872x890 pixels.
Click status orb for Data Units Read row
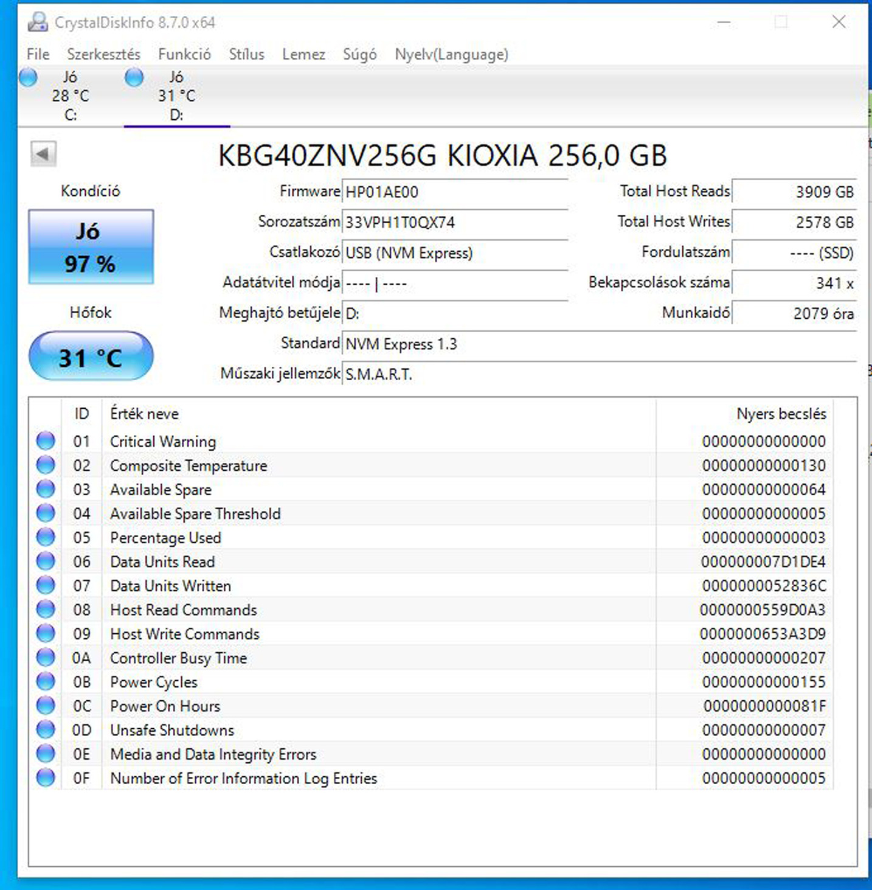(x=46, y=561)
